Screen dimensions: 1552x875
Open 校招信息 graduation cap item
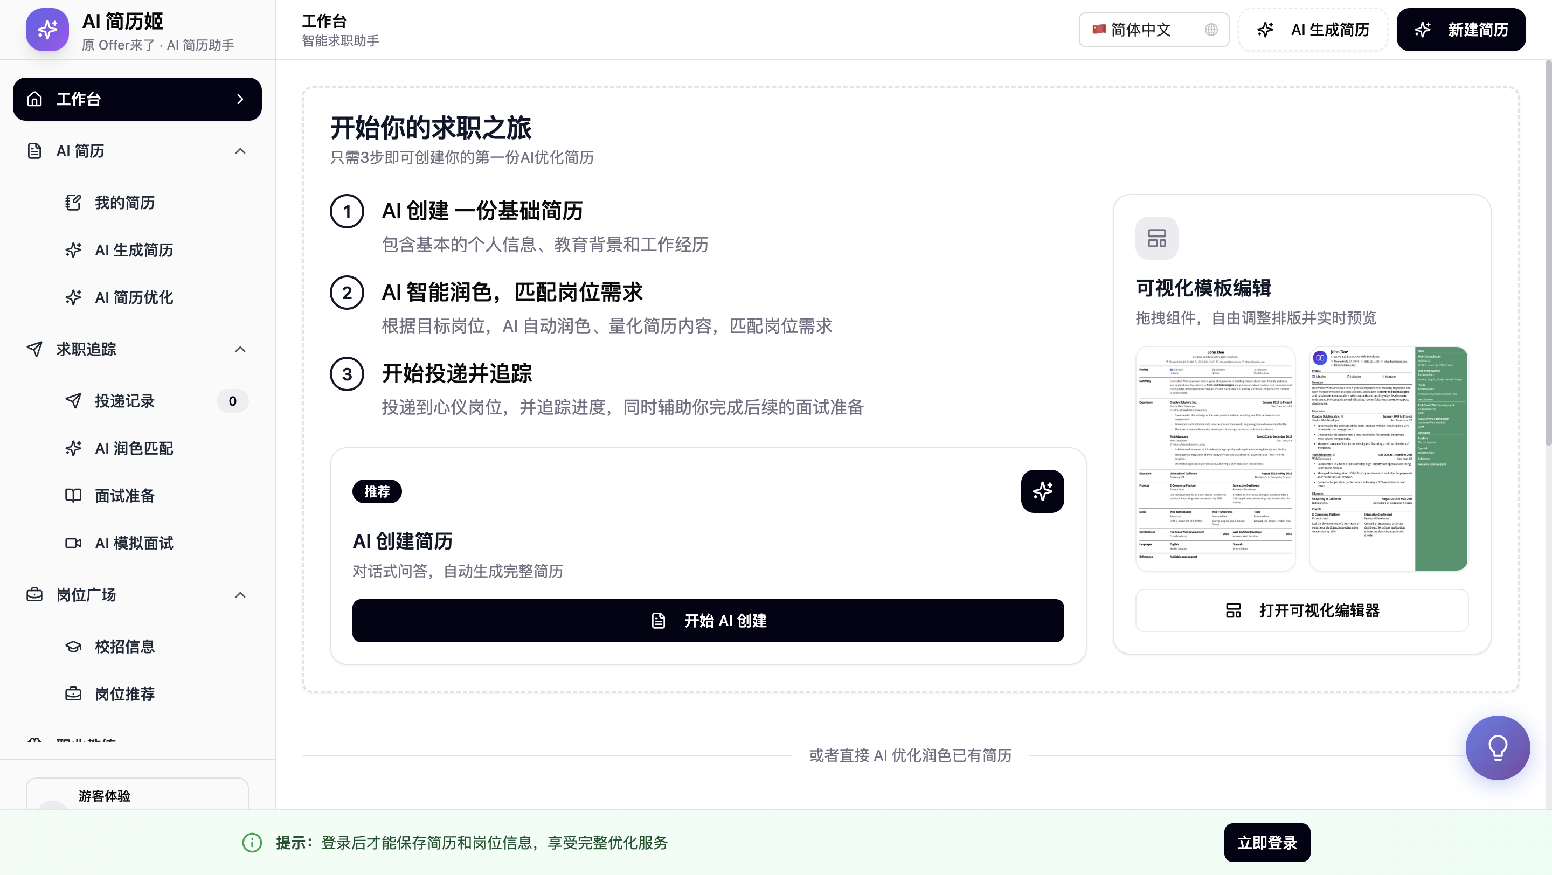pos(124,646)
